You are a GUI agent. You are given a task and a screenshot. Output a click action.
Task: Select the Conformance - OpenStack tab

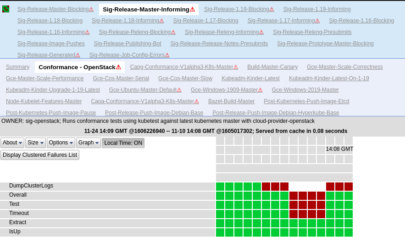(80, 67)
